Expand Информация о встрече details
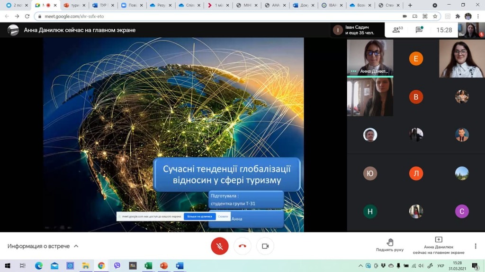 [x=43, y=246]
